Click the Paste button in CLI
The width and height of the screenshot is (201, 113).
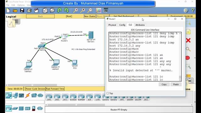coord(176,84)
